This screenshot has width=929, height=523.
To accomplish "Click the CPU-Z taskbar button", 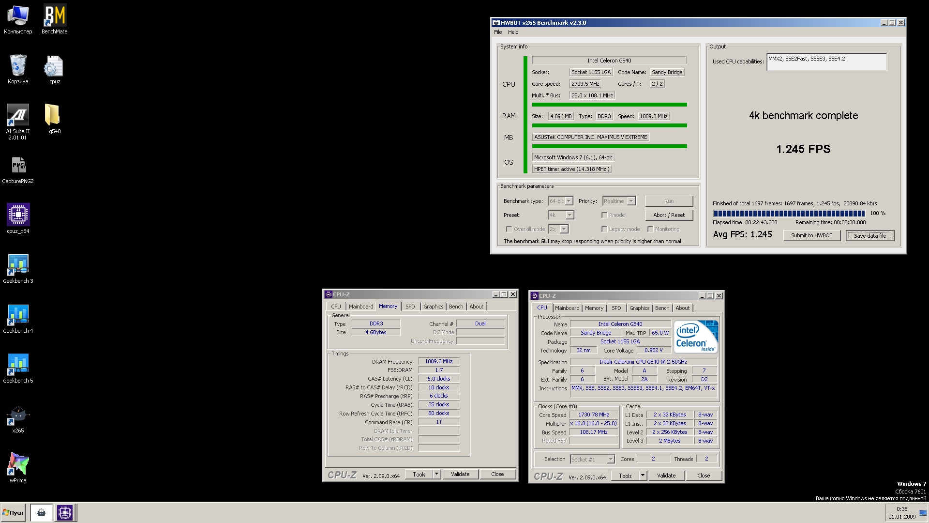I will [64, 512].
